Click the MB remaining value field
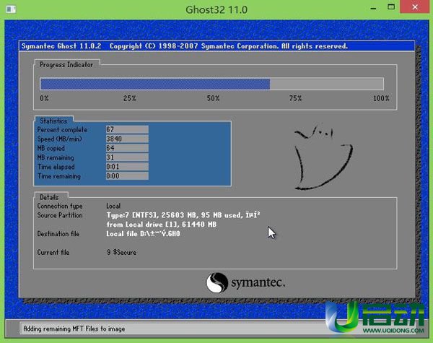This screenshot has width=433, height=343. tap(126, 157)
